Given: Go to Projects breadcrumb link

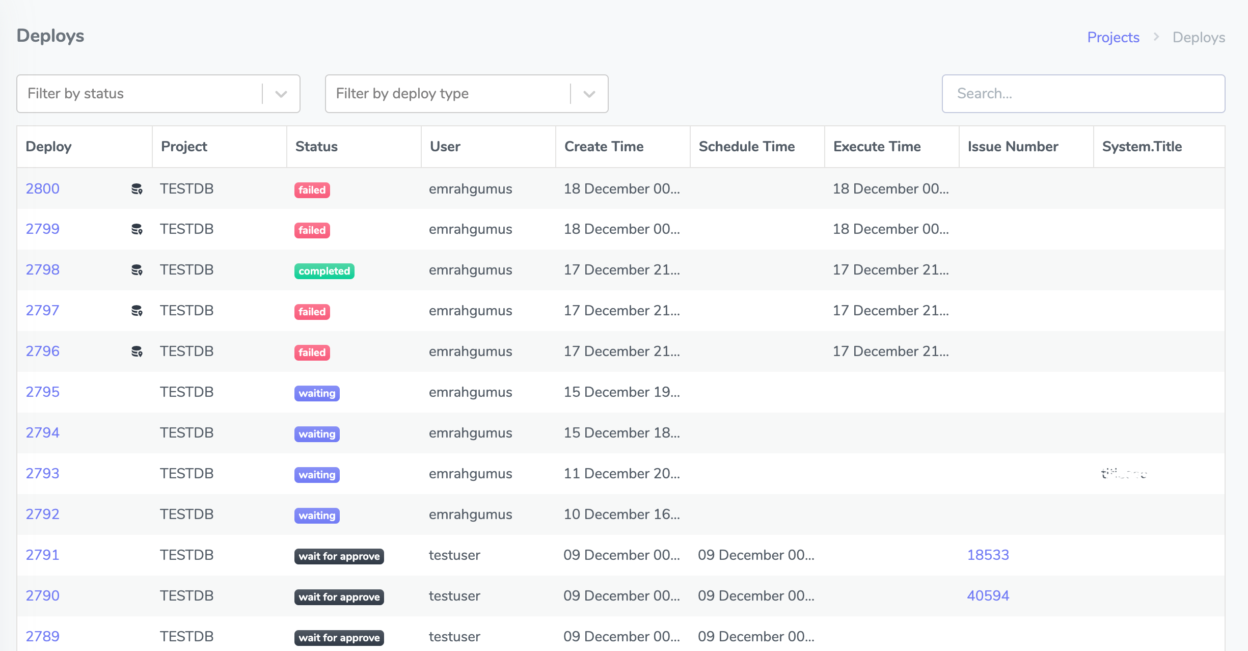Looking at the screenshot, I should pos(1113,38).
